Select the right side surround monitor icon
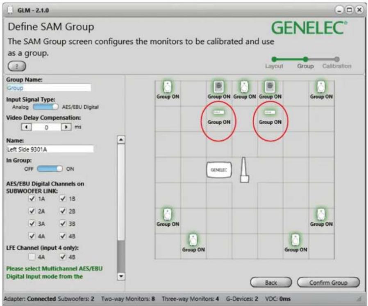The width and height of the screenshot is (368, 306). (x=321, y=214)
